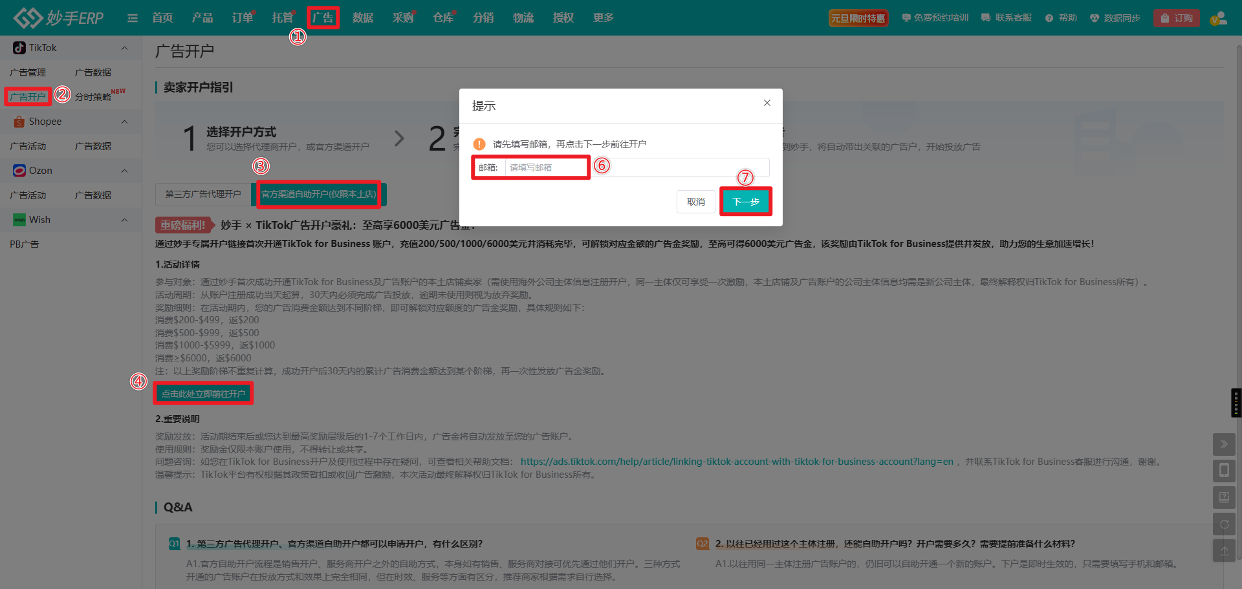Click the 免费预约培训 presentation icon
Image resolution: width=1242 pixels, height=589 pixels.
[x=906, y=18]
